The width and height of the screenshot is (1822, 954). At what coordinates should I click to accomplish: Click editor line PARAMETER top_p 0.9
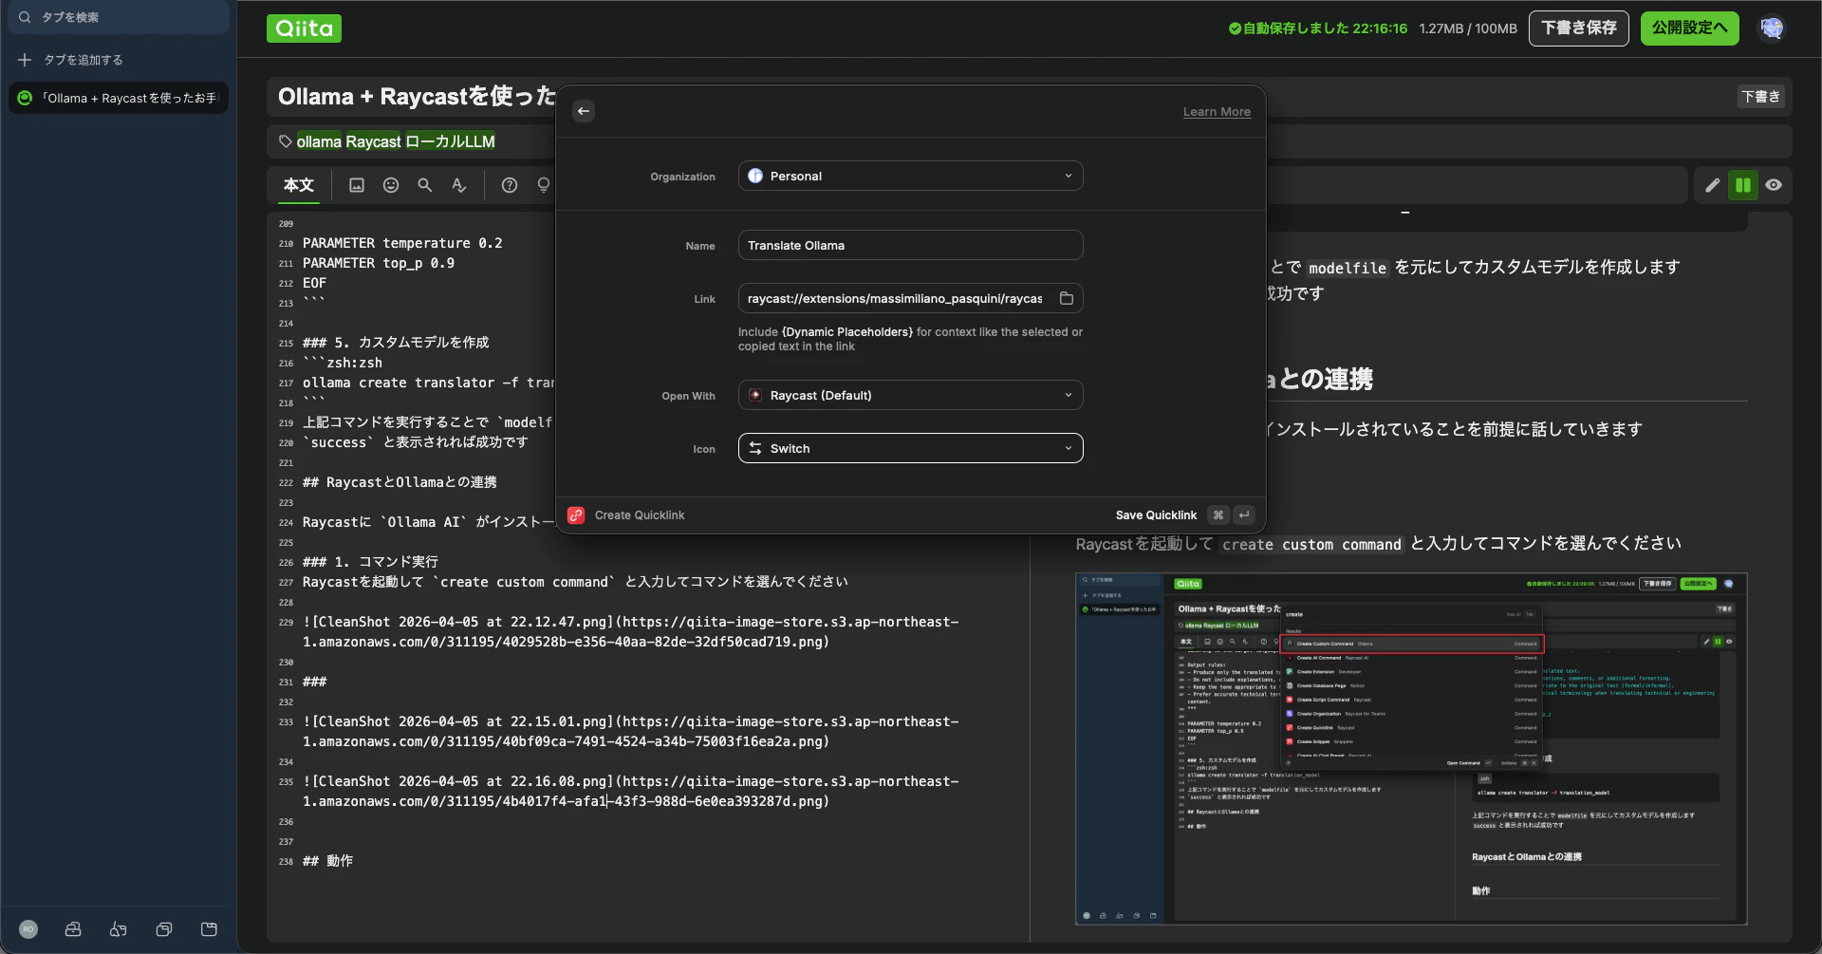point(379,263)
